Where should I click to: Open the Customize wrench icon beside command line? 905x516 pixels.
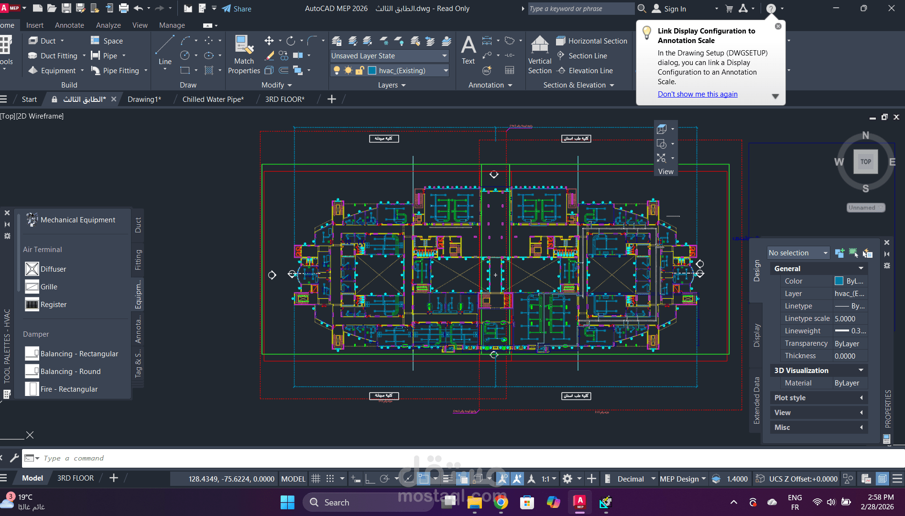[14, 458]
